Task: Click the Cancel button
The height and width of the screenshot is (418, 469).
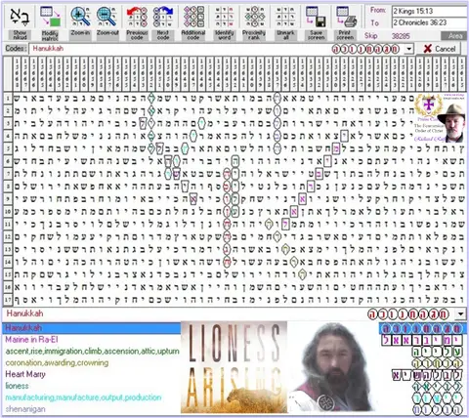Action: click(x=439, y=49)
